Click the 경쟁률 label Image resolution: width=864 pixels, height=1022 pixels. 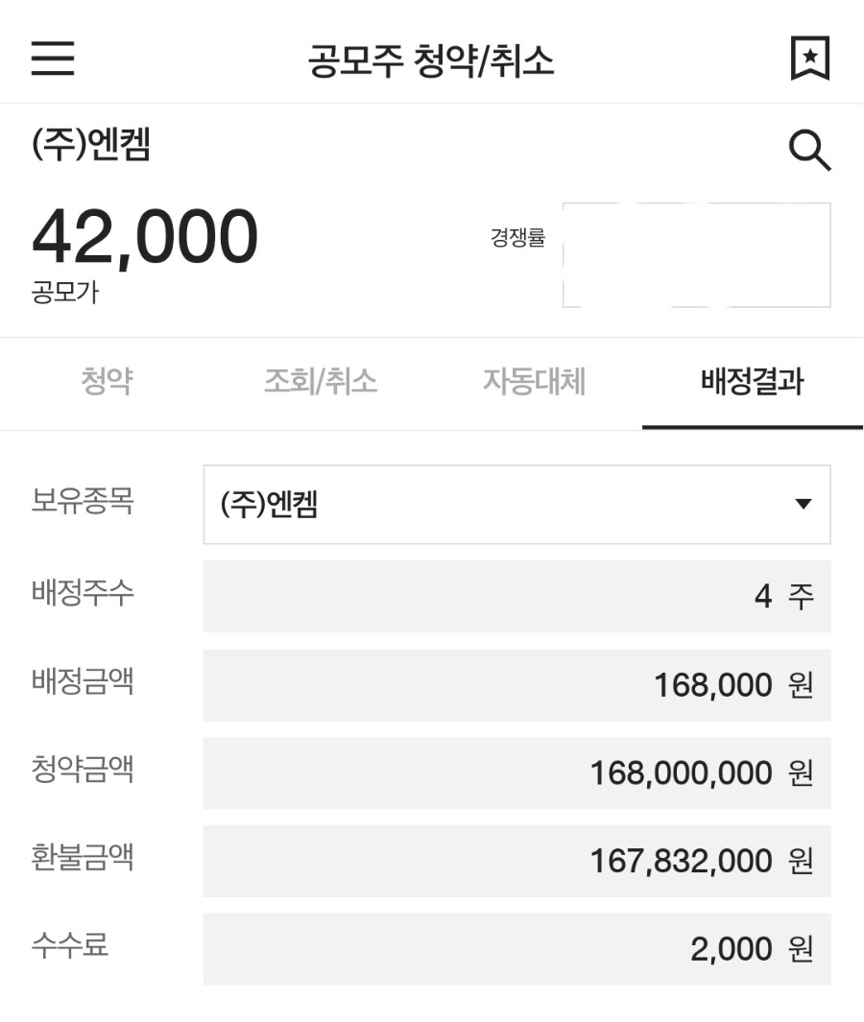click(517, 237)
